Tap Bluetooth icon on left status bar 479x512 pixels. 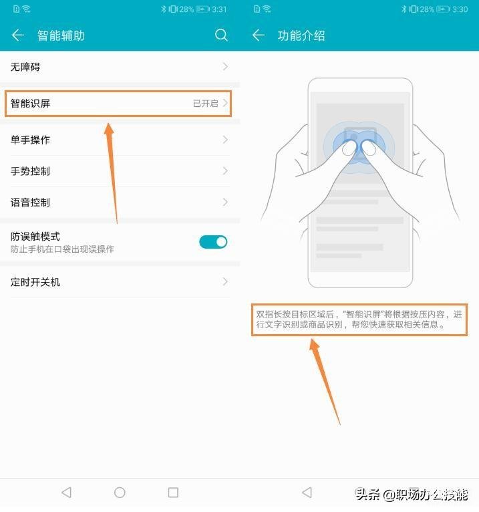click(x=164, y=9)
